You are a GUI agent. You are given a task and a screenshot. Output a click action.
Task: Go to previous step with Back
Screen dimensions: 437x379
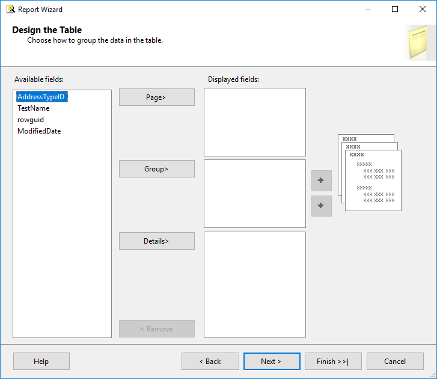pyautogui.click(x=210, y=362)
